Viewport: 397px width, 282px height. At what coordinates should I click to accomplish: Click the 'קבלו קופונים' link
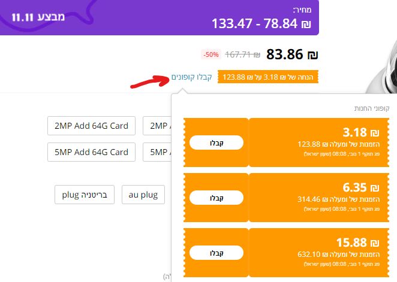coord(192,77)
